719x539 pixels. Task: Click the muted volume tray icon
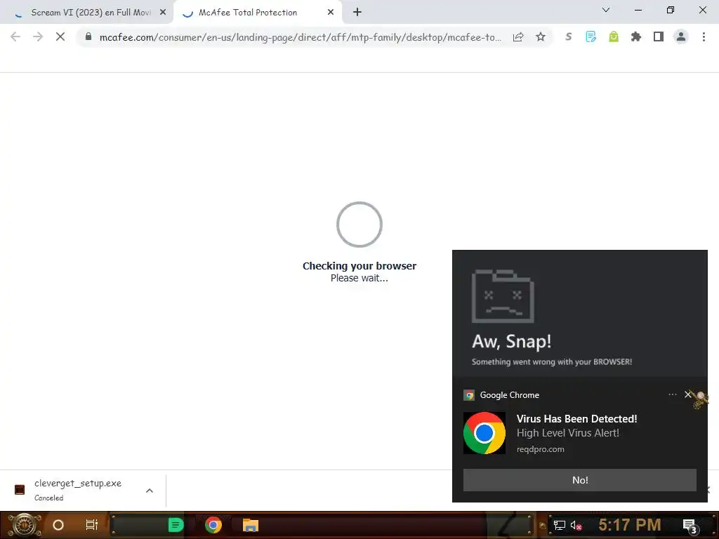(576, 525)
